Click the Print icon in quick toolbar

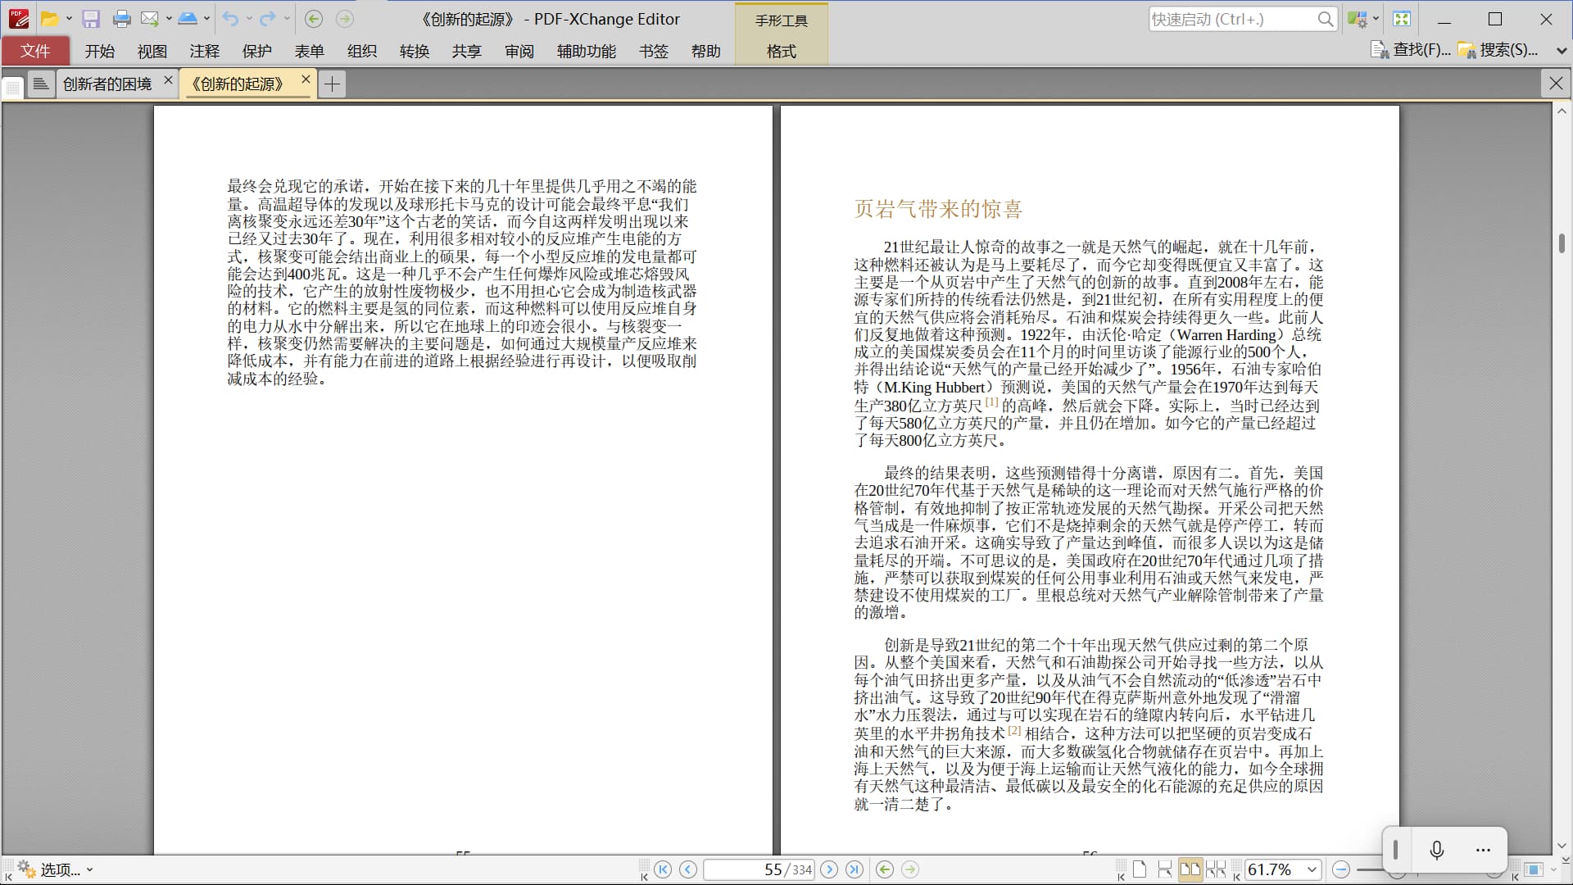(121, 19)
